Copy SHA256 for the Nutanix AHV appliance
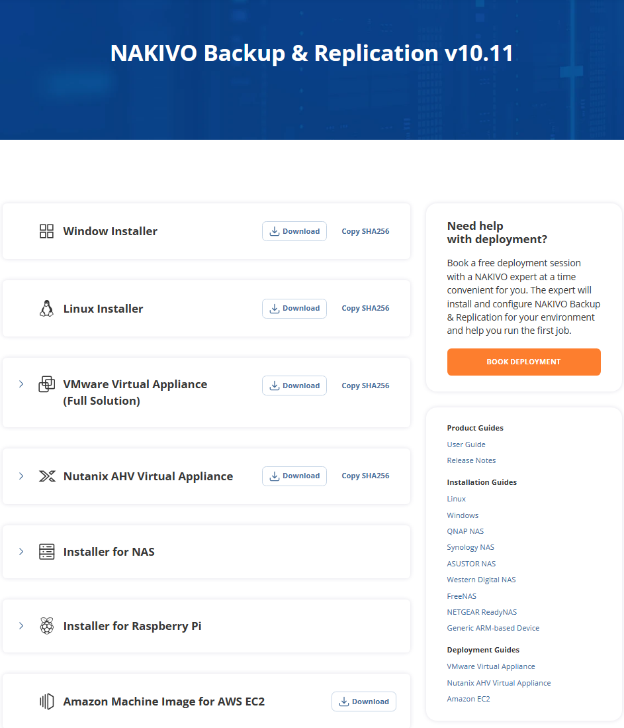624x728 pixels. (x=365, y=476)
